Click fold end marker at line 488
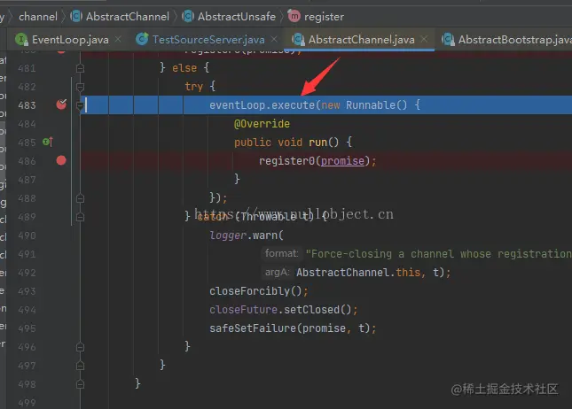Image resolution: width=572 pixels, height=409 pixels. [80, 198]
